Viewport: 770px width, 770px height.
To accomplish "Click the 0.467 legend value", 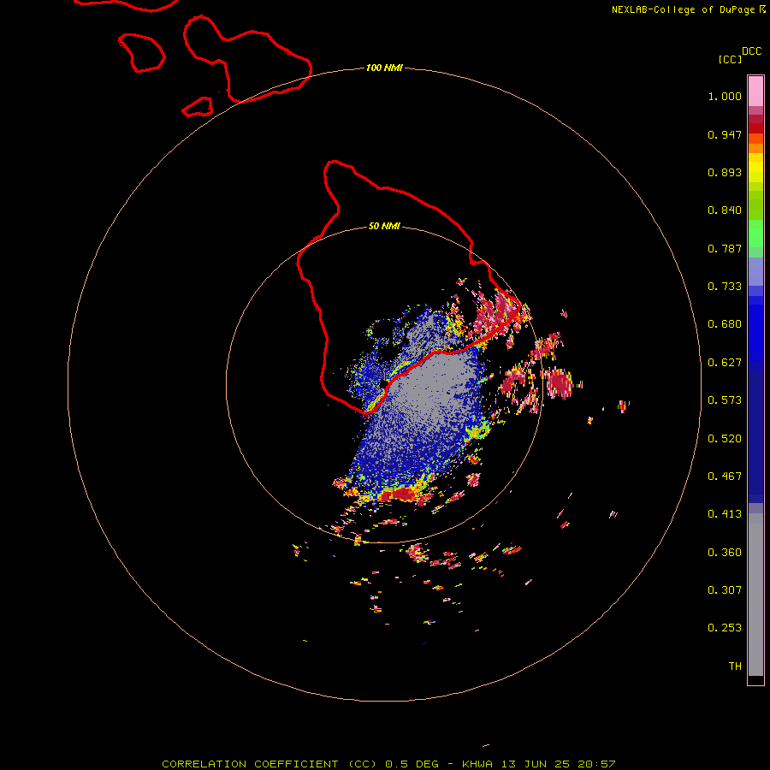I will [x=725, y=477].
